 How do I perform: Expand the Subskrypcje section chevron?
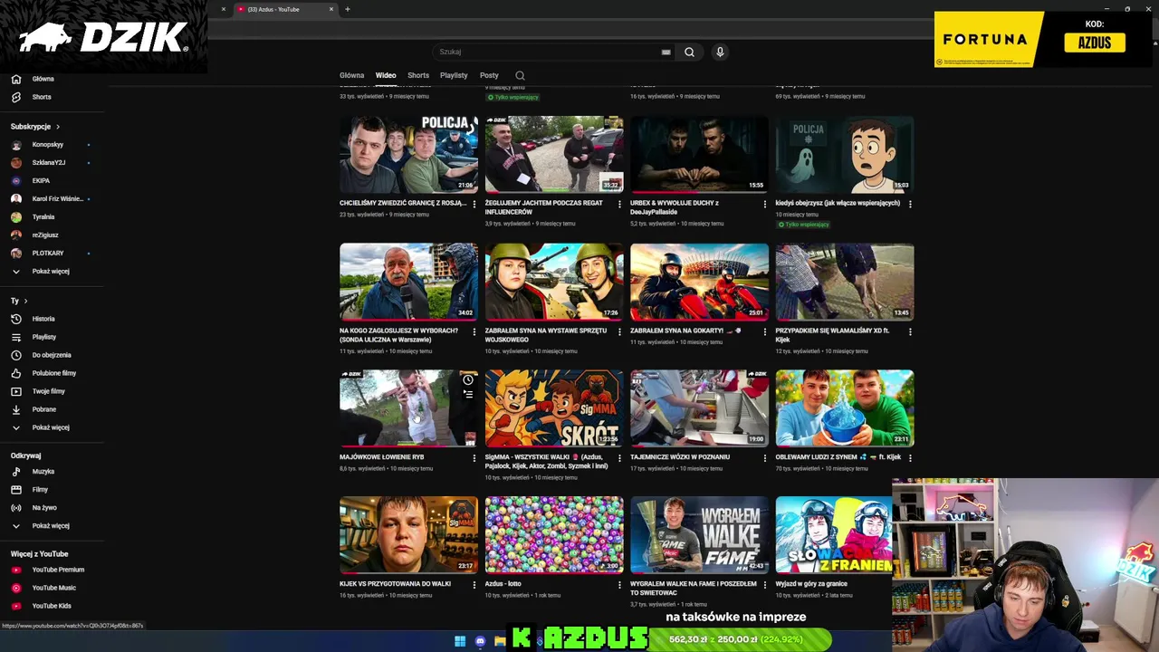point(57,127)
